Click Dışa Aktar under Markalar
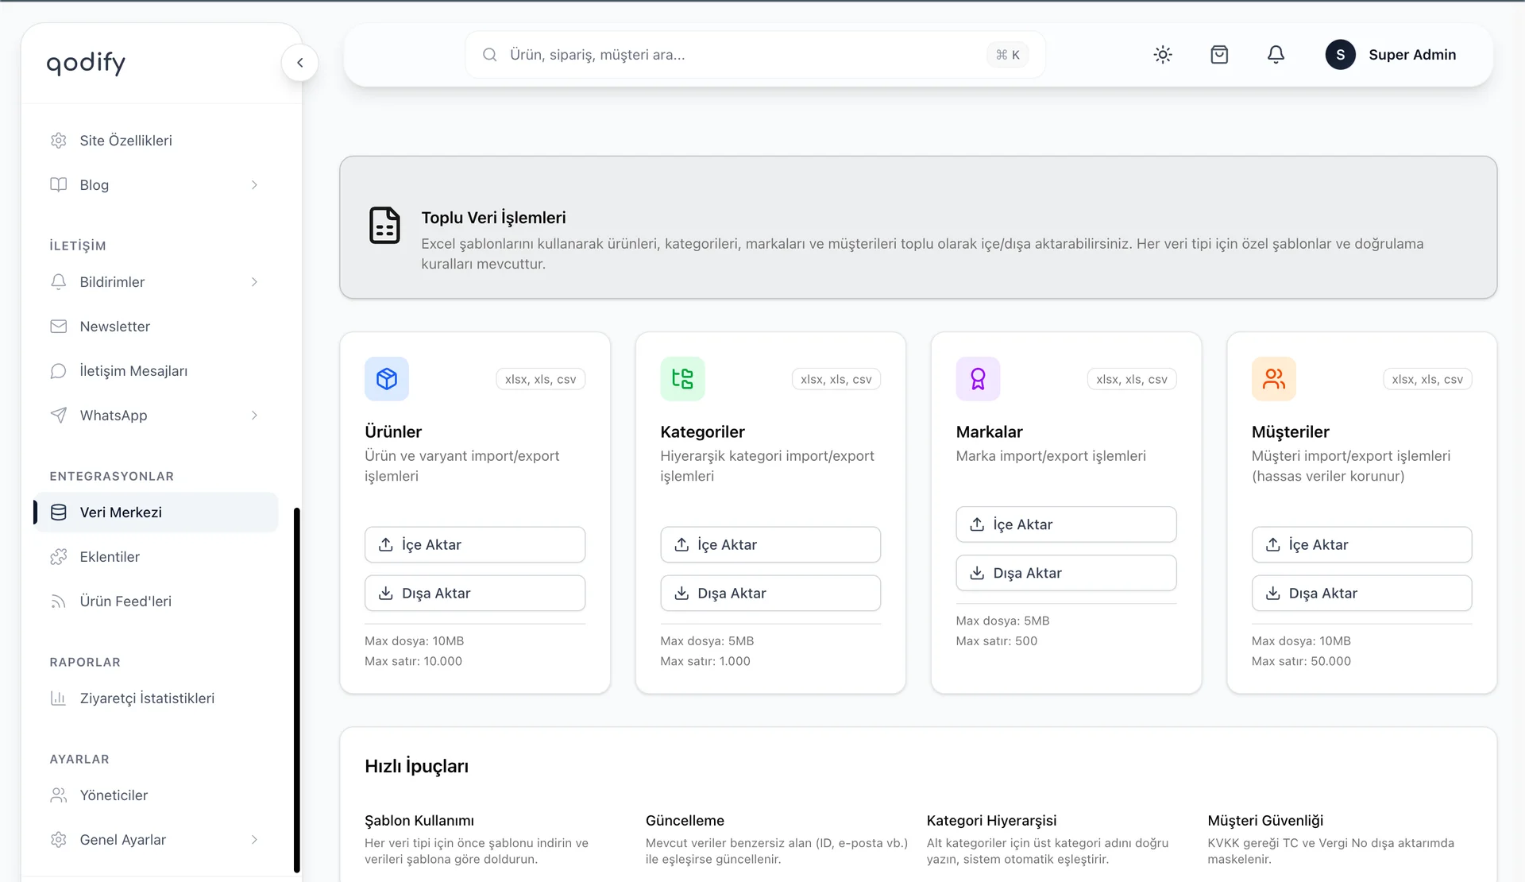Screen dimensions: 1525x882 pyautogui.click(x=1065, y=573)
